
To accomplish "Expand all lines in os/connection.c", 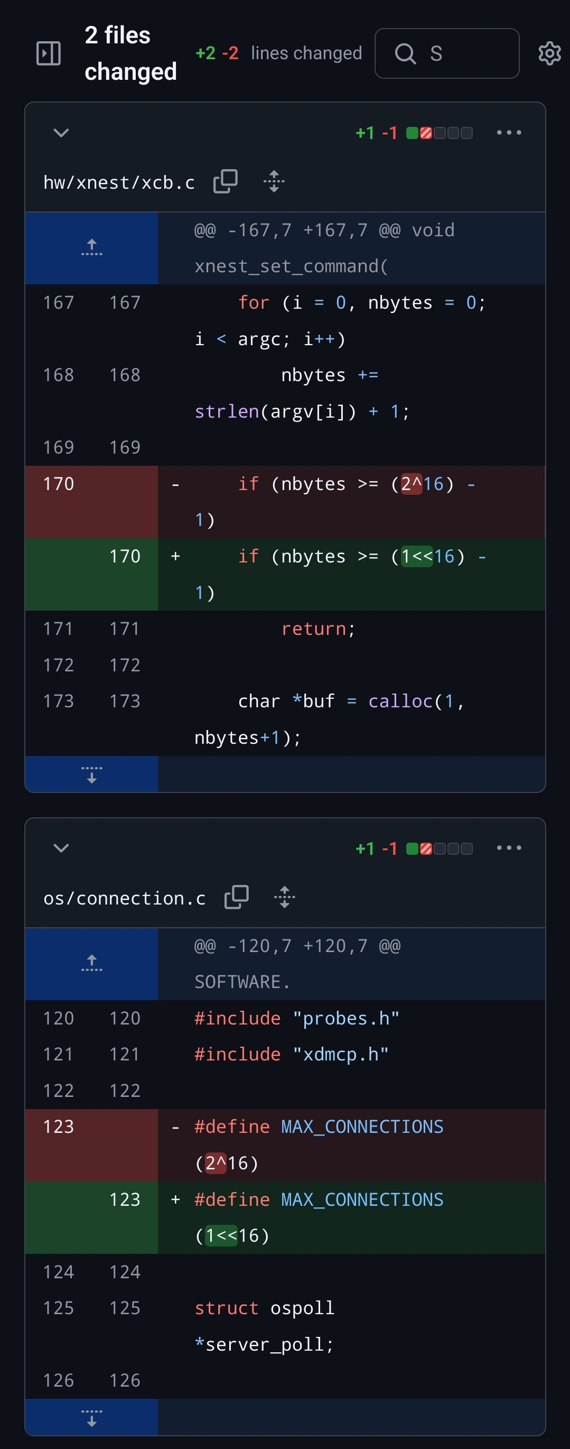I will coord(284,897).
